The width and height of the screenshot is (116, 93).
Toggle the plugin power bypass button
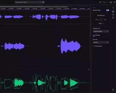click(x=111, y=2)
